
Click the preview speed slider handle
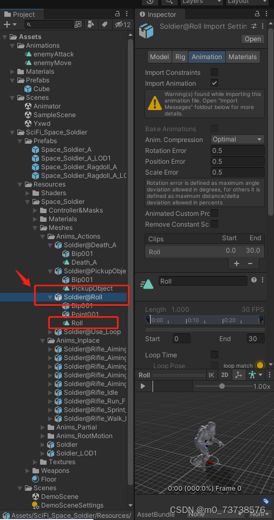pos(221,386)
